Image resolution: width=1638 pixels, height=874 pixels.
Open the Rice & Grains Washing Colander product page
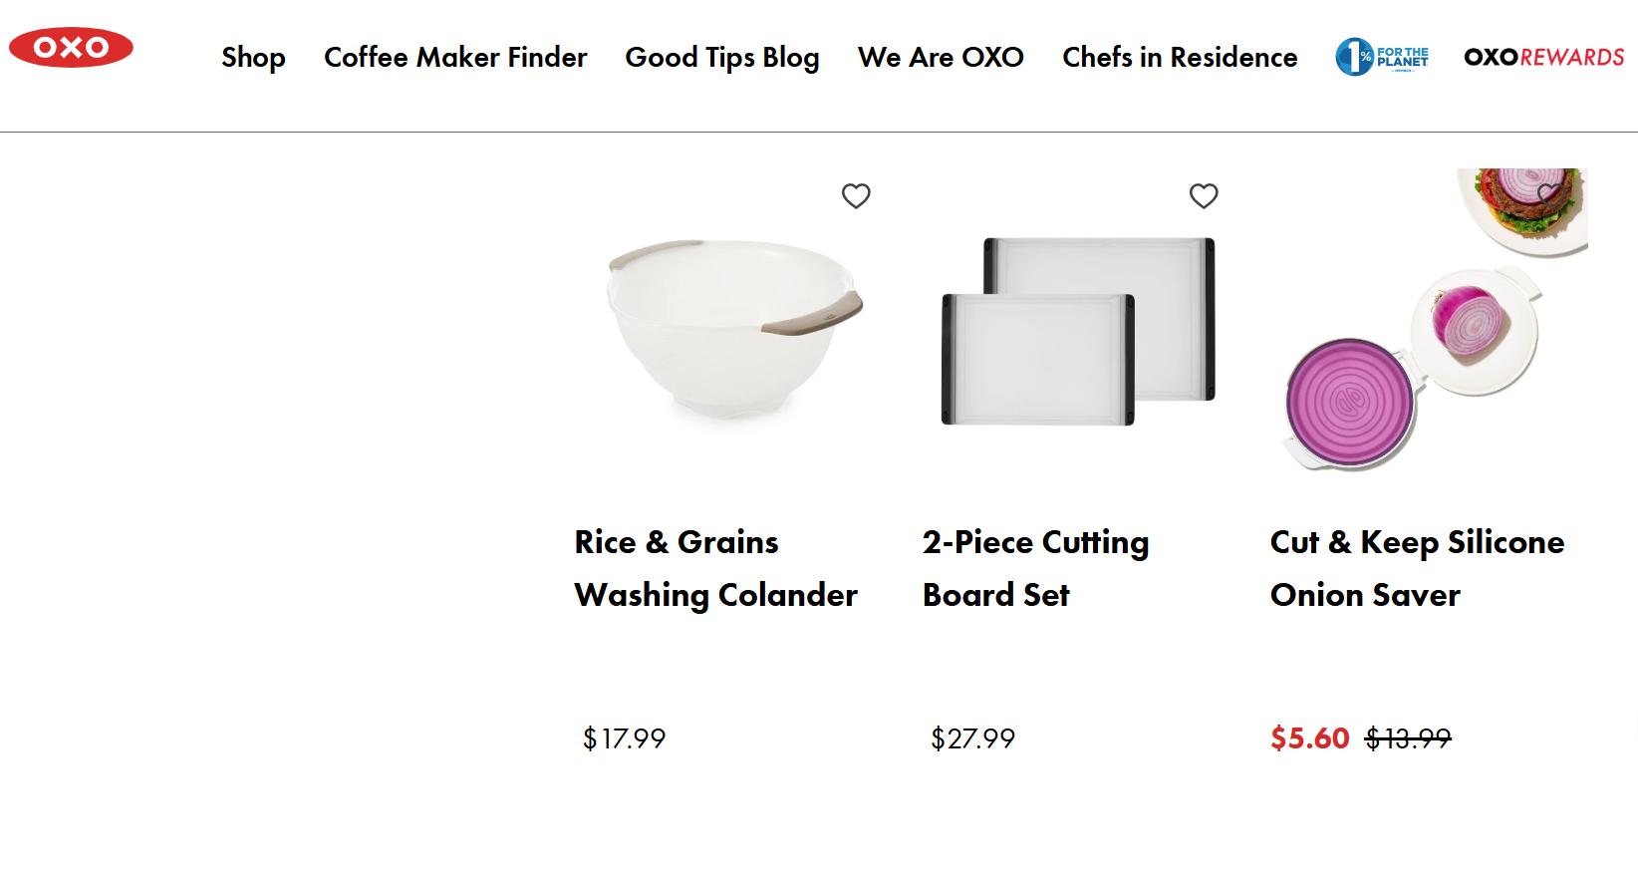(714, 568)
